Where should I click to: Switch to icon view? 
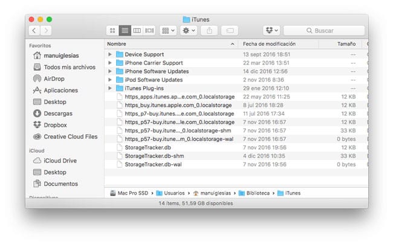point(112,31)
